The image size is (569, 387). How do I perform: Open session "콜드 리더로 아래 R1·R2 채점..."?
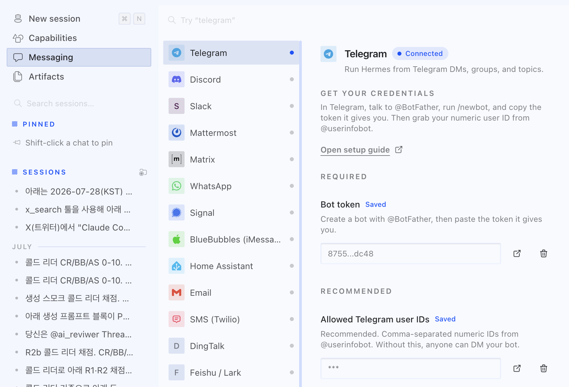pyautogui.click(x=79, y=370)
